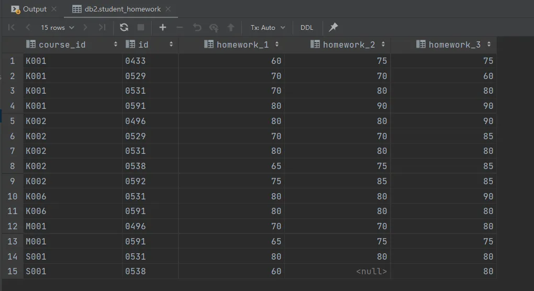Click the <null> cell in row 15
Viewport: 534px width, 291px height.
pyautogui.click(x=338, y=271)
